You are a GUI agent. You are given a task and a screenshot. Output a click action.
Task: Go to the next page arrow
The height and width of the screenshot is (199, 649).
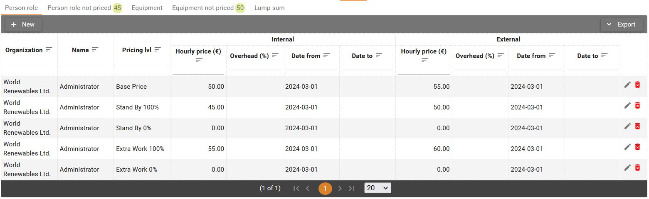tap(340, 189)
